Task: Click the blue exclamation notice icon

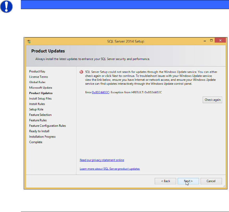Action: [x=7, y=6]
